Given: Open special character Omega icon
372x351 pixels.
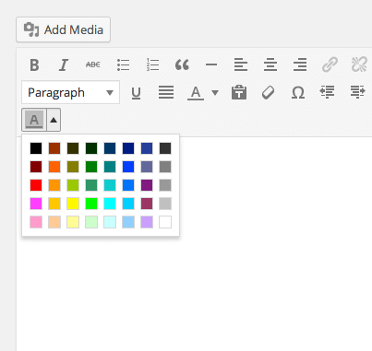Looking at the screenshot, I should [298, 92].
